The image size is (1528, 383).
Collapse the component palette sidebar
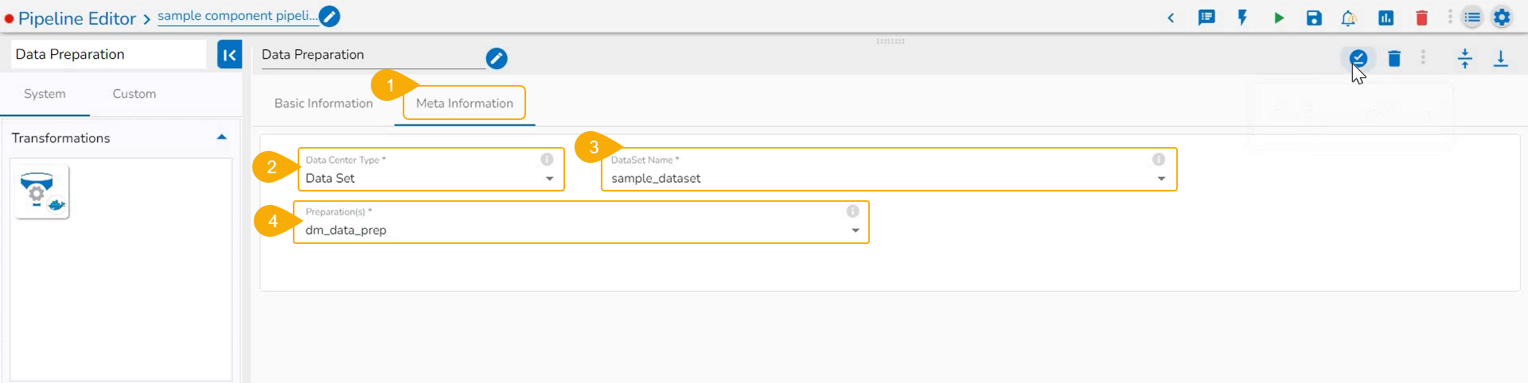point(229,55)
